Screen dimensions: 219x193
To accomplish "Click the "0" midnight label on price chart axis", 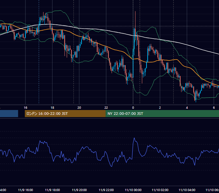I will coord(133,108).
